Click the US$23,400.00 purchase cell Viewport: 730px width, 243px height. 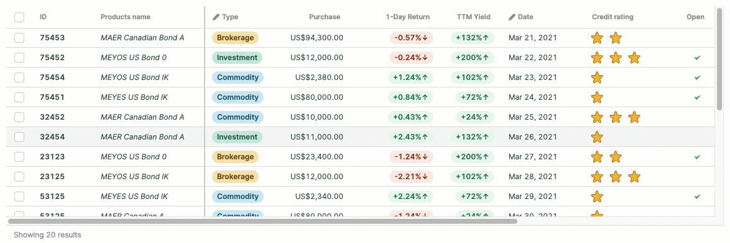point(316,157)
